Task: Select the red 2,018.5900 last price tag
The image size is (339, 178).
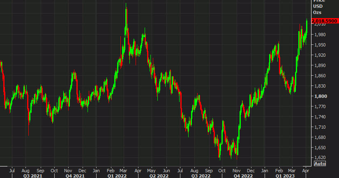Action: point(325,21)
